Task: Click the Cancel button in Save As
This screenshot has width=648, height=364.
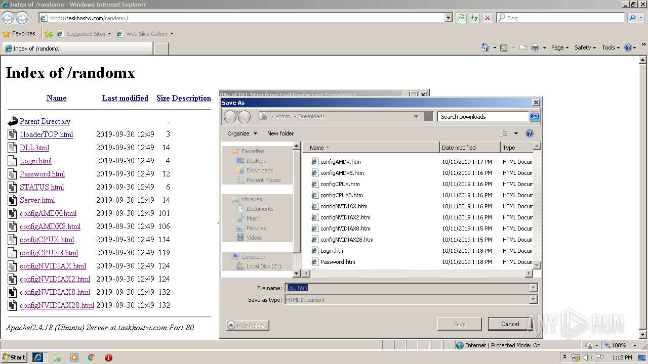Action: (510, 324)
